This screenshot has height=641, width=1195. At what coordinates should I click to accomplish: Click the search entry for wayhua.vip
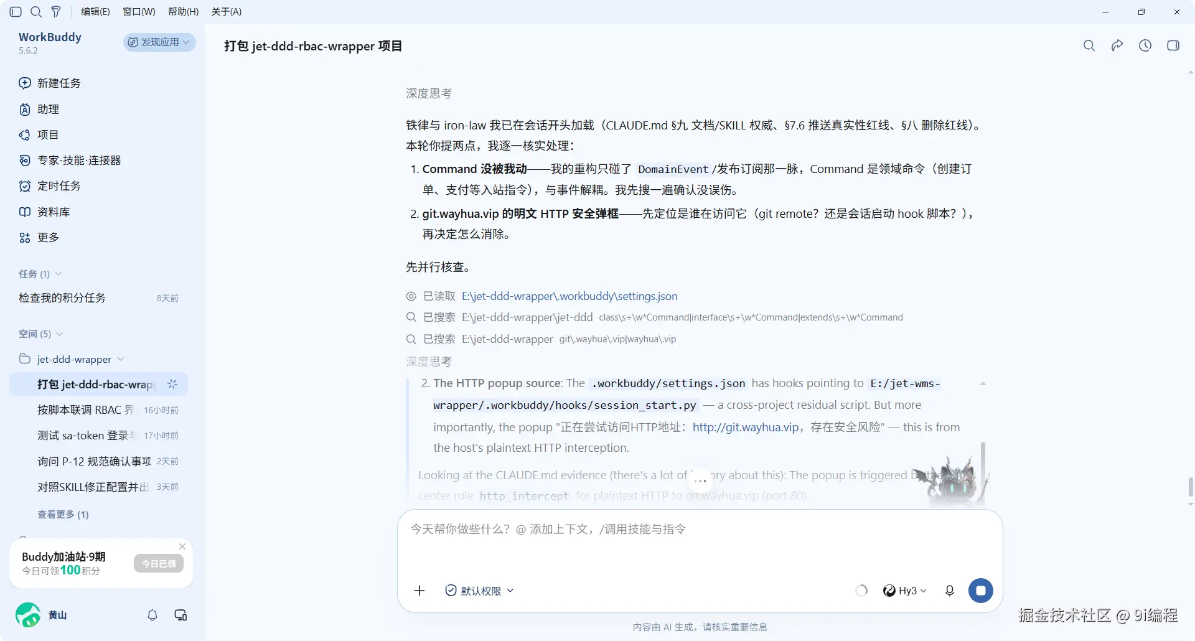point(541,339)
